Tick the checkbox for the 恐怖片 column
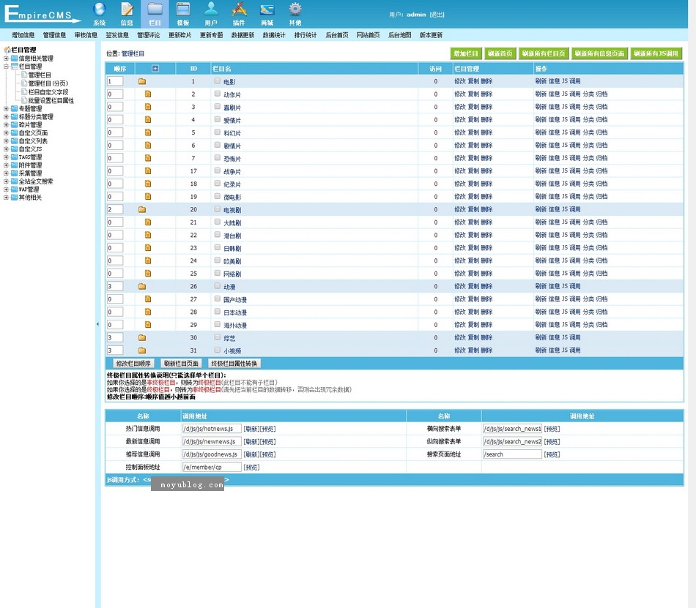Viewport: 696px width, 608px height. (218, 158)
